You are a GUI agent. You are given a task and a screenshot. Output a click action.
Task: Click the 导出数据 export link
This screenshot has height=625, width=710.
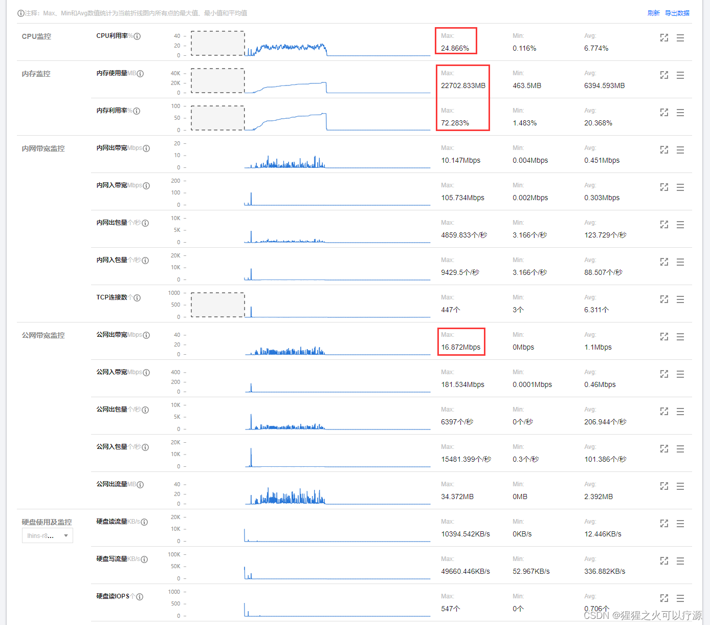[677, 13]
